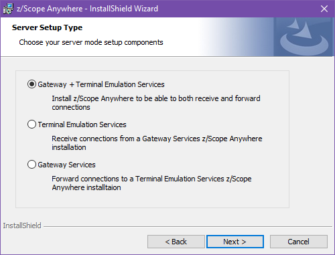
Task: Close the InstallShield Wizard window
Action: click(324, 9)
